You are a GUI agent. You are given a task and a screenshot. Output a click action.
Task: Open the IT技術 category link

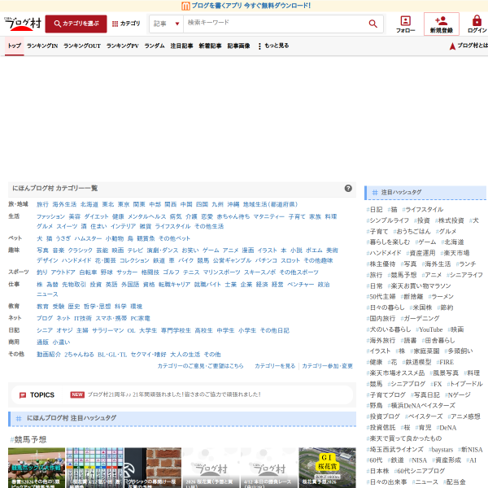coord(83,318)
